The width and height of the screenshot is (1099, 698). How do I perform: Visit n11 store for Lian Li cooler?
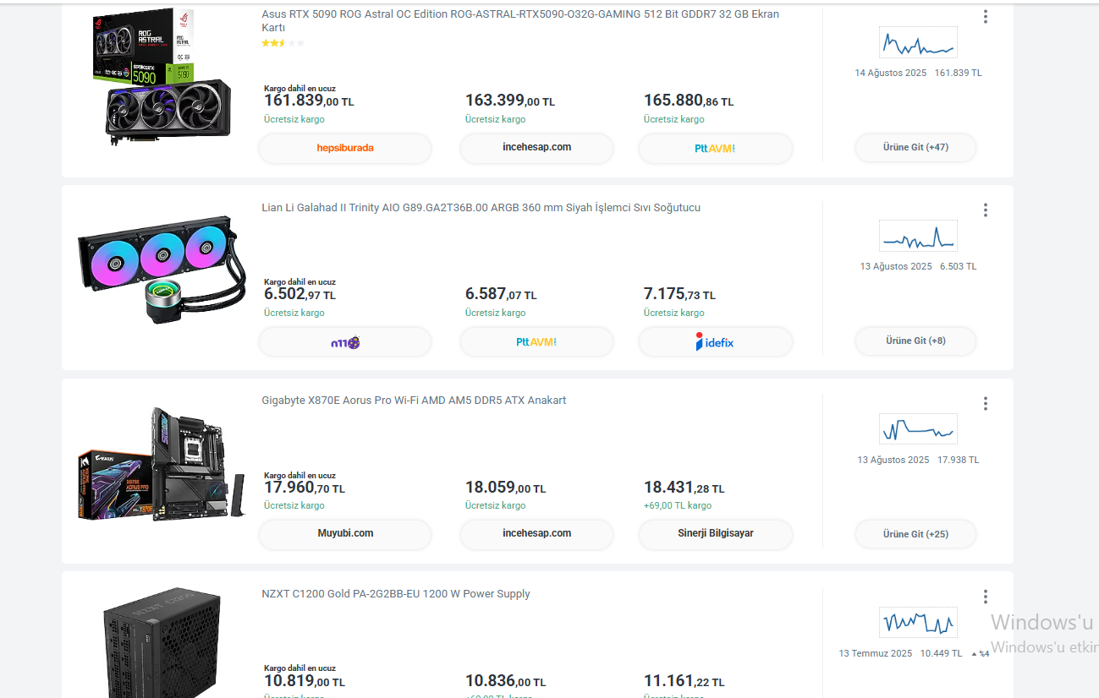pos(345,342)
